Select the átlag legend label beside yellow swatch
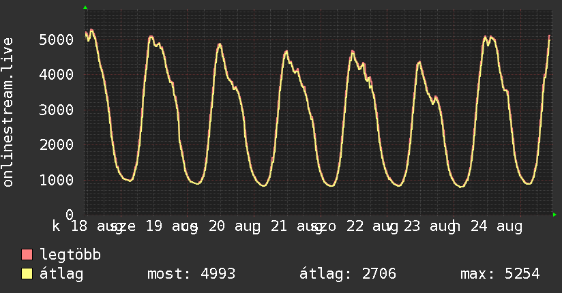This screenshot has height=293, width=562. pyautogui.click(x=61, y=274)
